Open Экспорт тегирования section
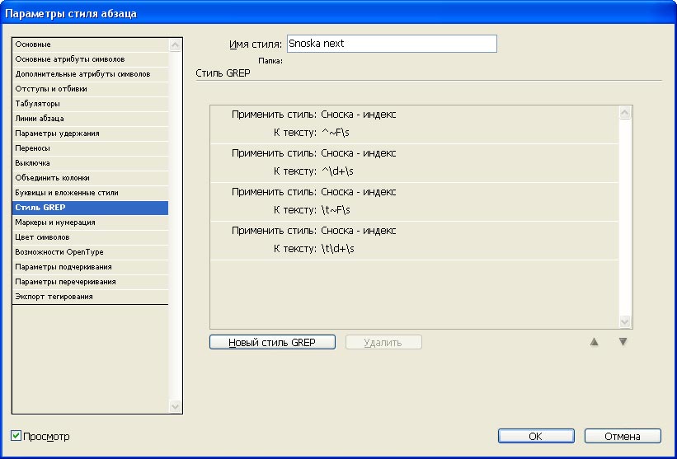Viewport: 677px width, 459px height. point(90,297)
